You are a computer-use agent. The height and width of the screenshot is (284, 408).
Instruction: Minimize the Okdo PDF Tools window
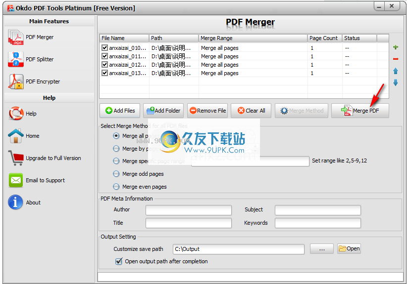(x=379, y=6)
